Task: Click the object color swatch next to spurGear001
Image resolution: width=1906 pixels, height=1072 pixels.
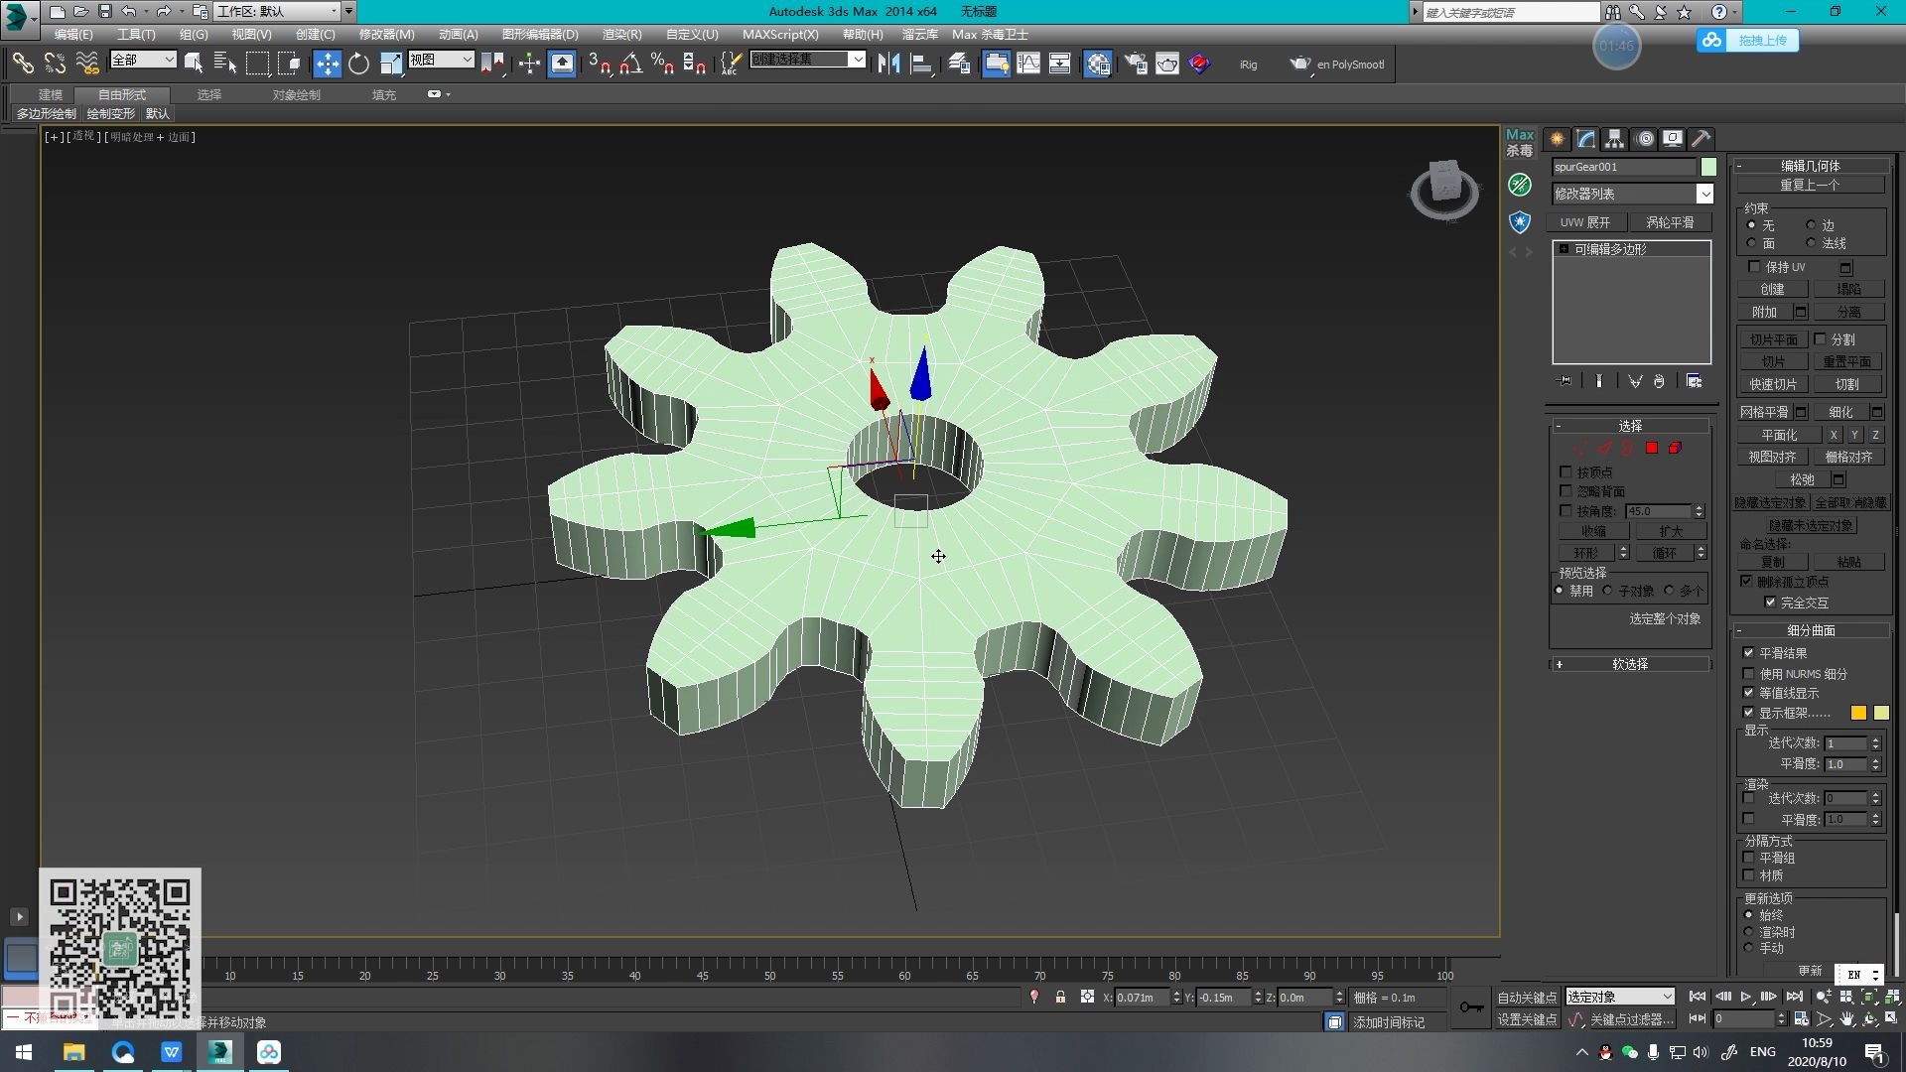Action: (x=1708, y=167)
